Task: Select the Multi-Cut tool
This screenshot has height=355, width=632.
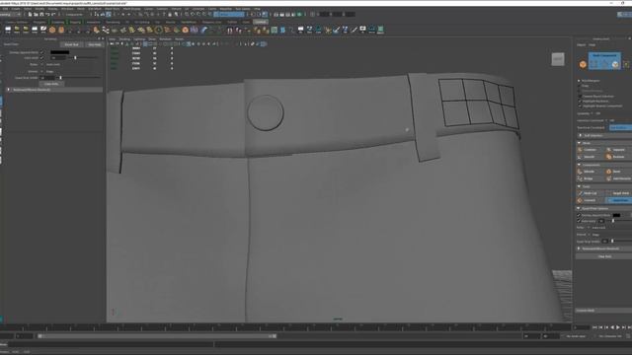Action: pyautogui.click(x=590, y=193)
